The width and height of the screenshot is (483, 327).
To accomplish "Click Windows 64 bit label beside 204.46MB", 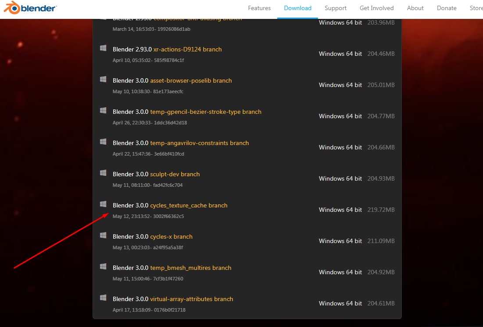I will [340, 54].
